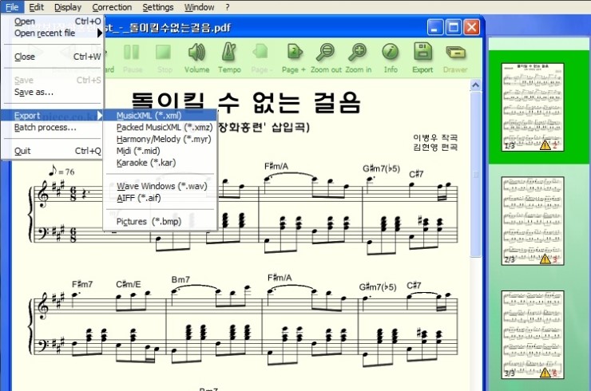Go to next page with Page +
The width and height of the screenshot is (591, 391).
pos(294,58)
